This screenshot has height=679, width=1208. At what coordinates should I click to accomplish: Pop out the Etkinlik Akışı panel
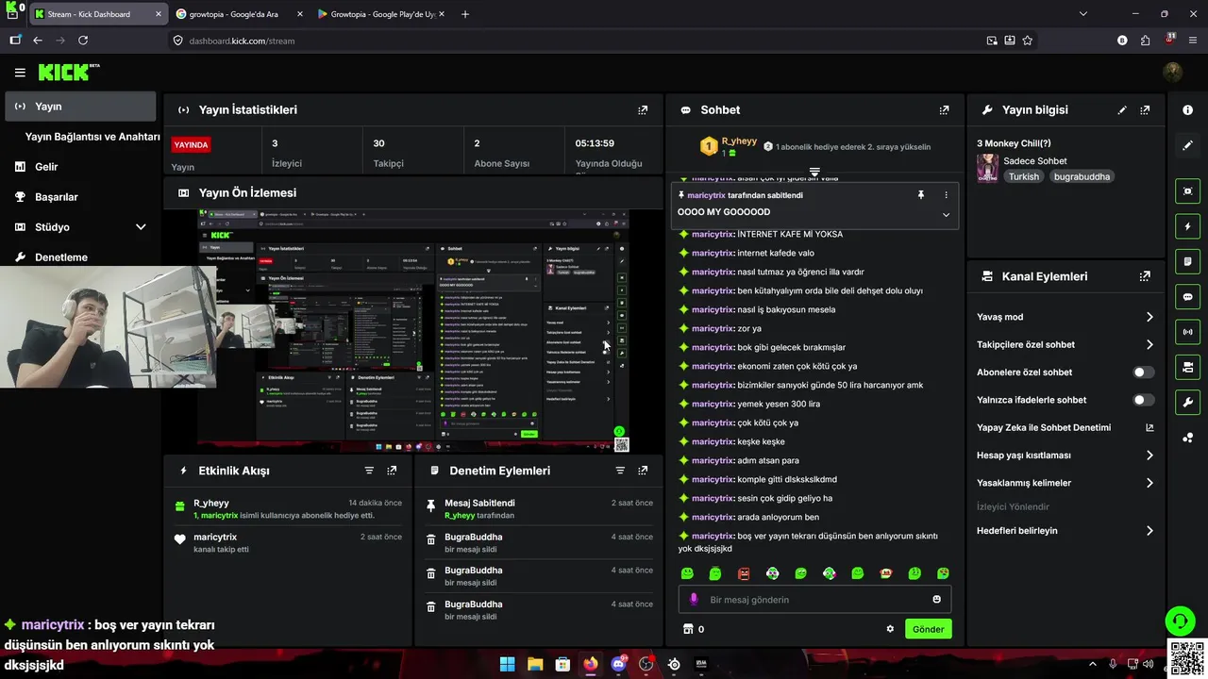392,471
